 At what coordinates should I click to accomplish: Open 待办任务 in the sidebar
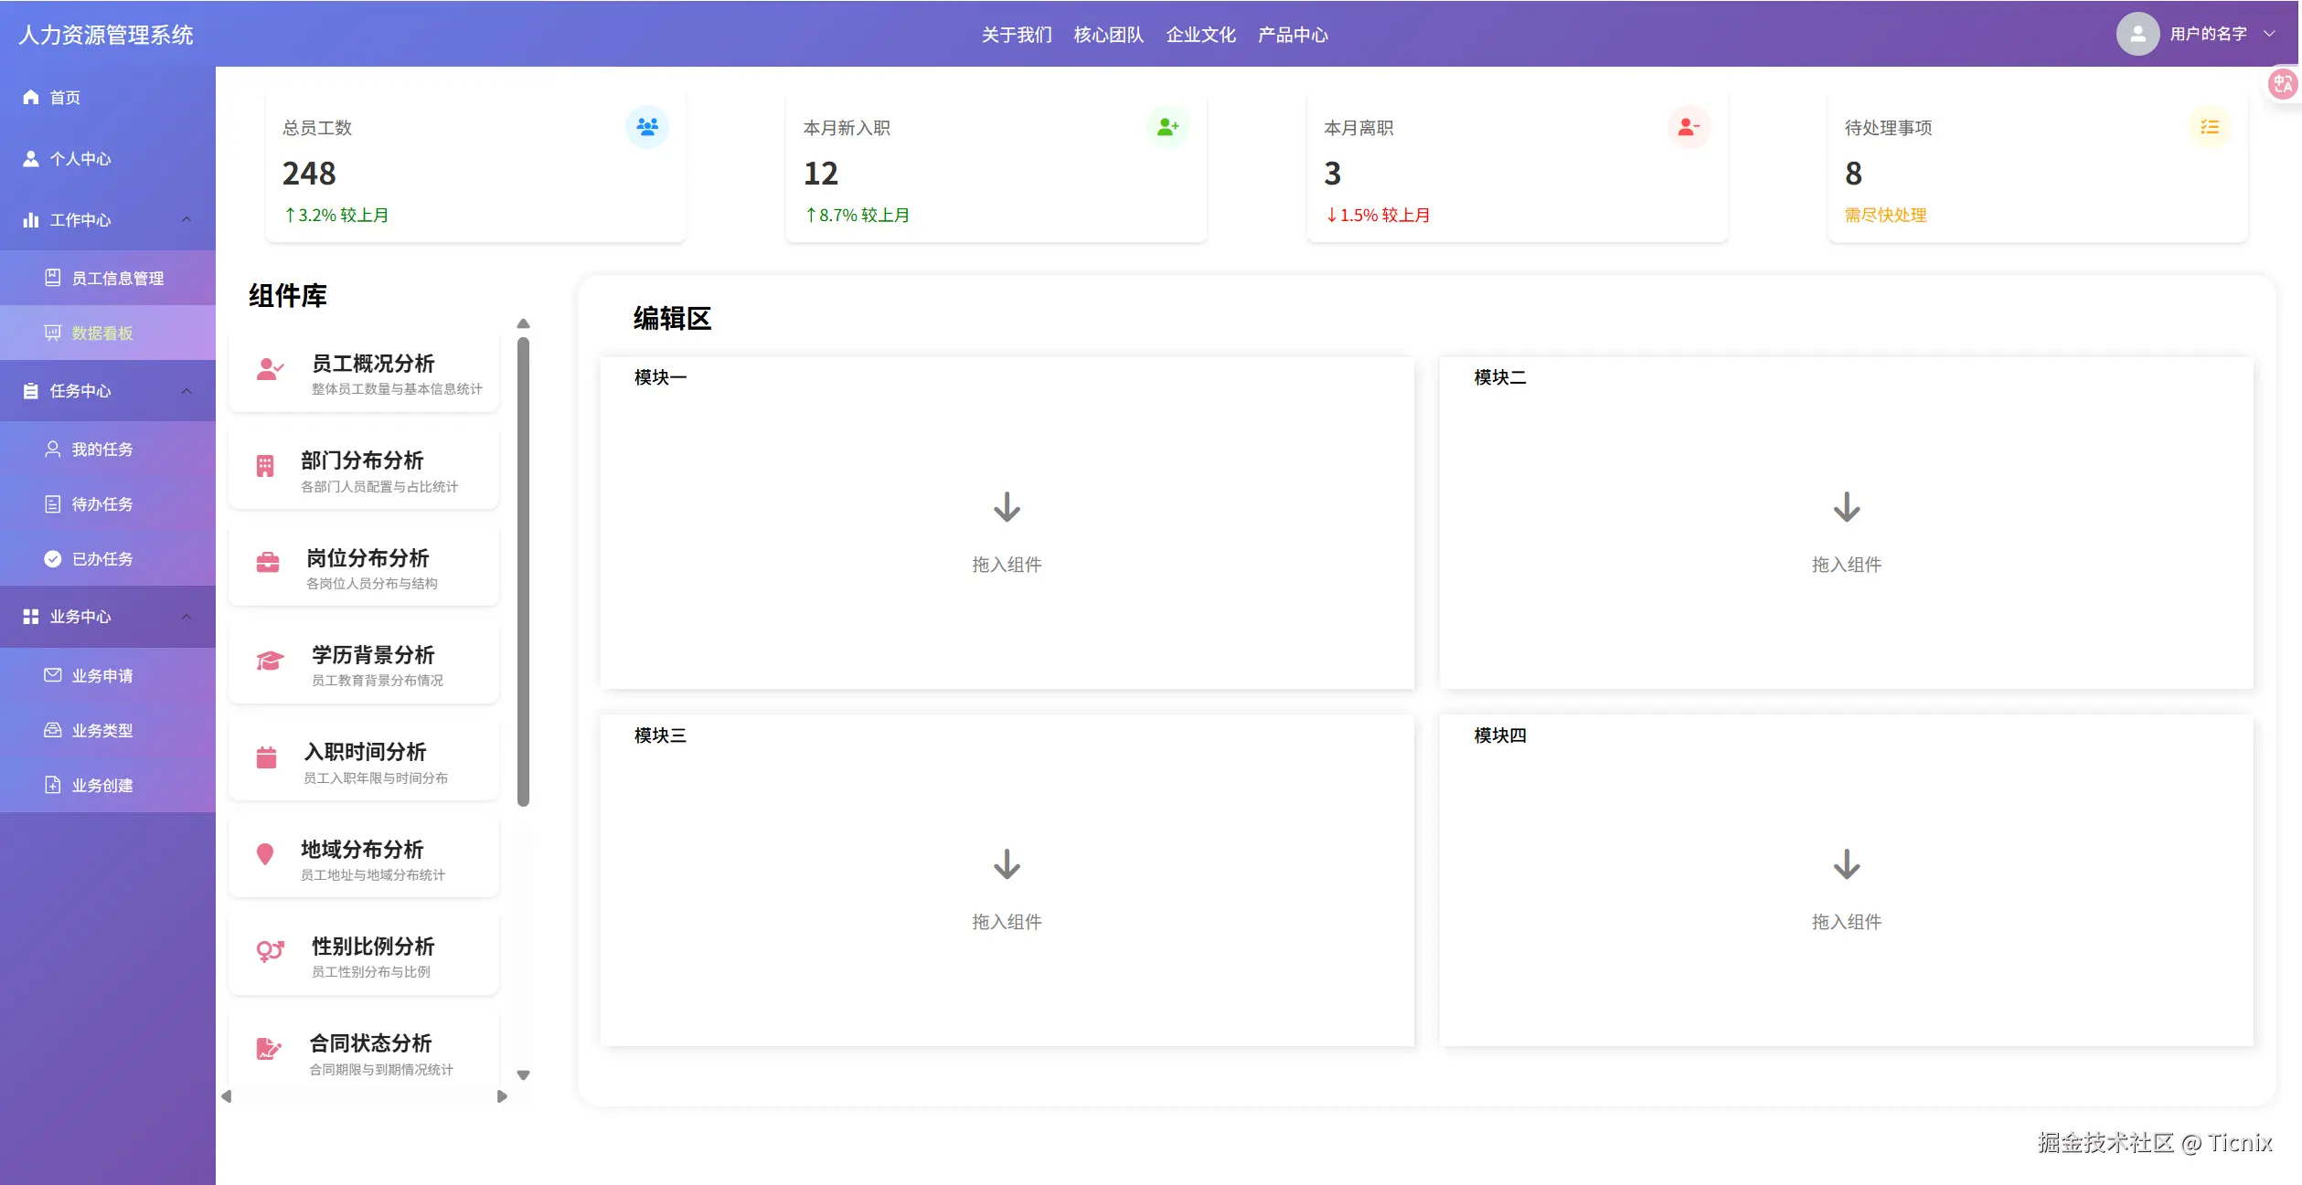(102, 504)
